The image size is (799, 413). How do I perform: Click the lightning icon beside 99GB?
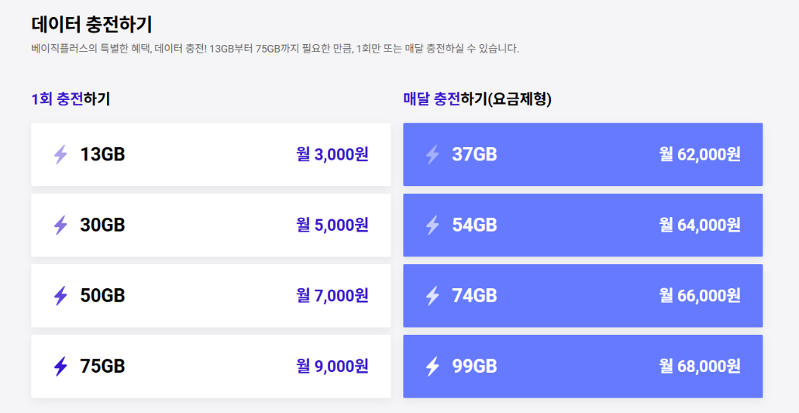pos(432,367)
